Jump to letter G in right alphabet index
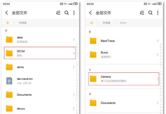This screenshot has width=166, height=114. (x=161, y=62)
